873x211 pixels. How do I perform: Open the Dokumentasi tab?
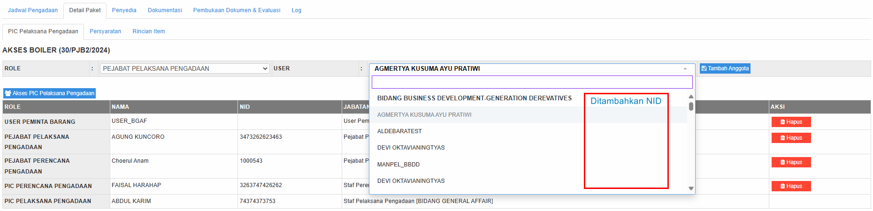[165, 10]
